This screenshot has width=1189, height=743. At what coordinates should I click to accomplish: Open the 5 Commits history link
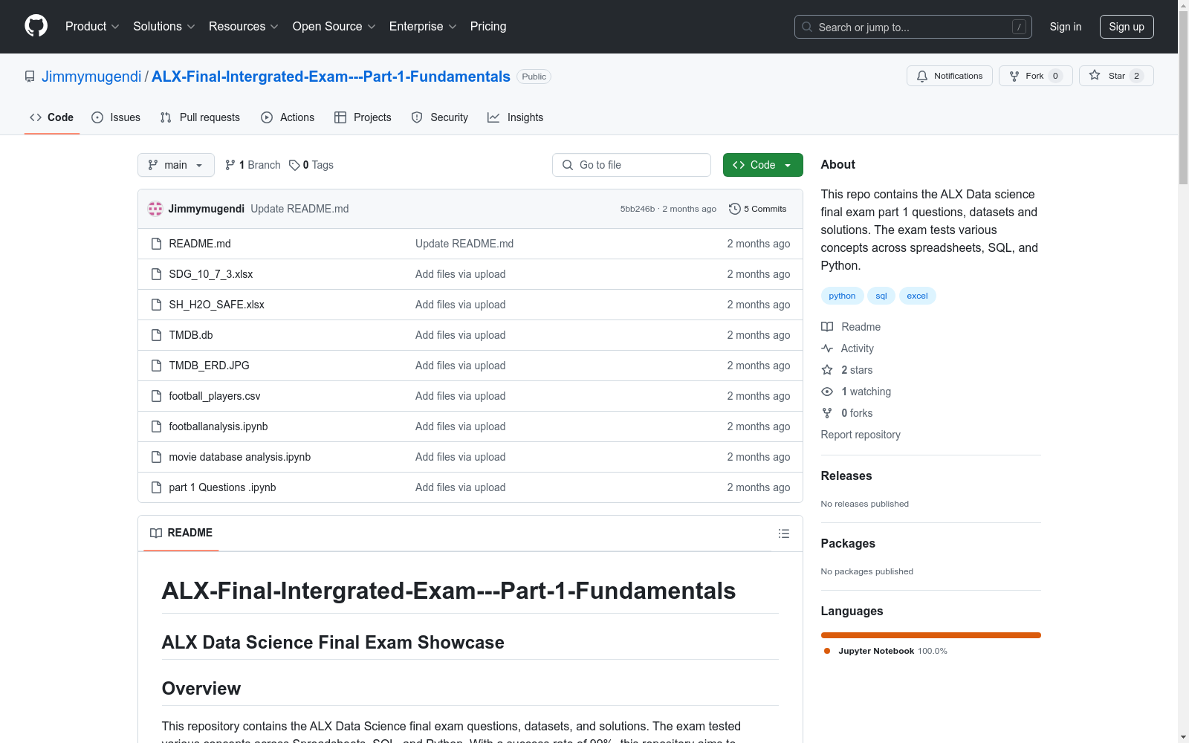[758, 209]
